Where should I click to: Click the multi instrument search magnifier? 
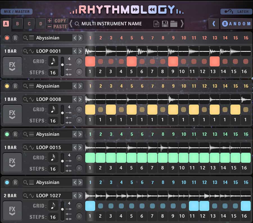[x=77, y=24]
